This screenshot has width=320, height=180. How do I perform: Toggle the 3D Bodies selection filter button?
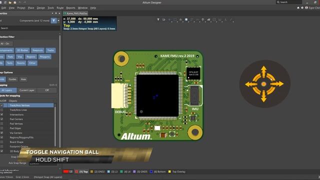pyautogui.click(x=22, y=50)
